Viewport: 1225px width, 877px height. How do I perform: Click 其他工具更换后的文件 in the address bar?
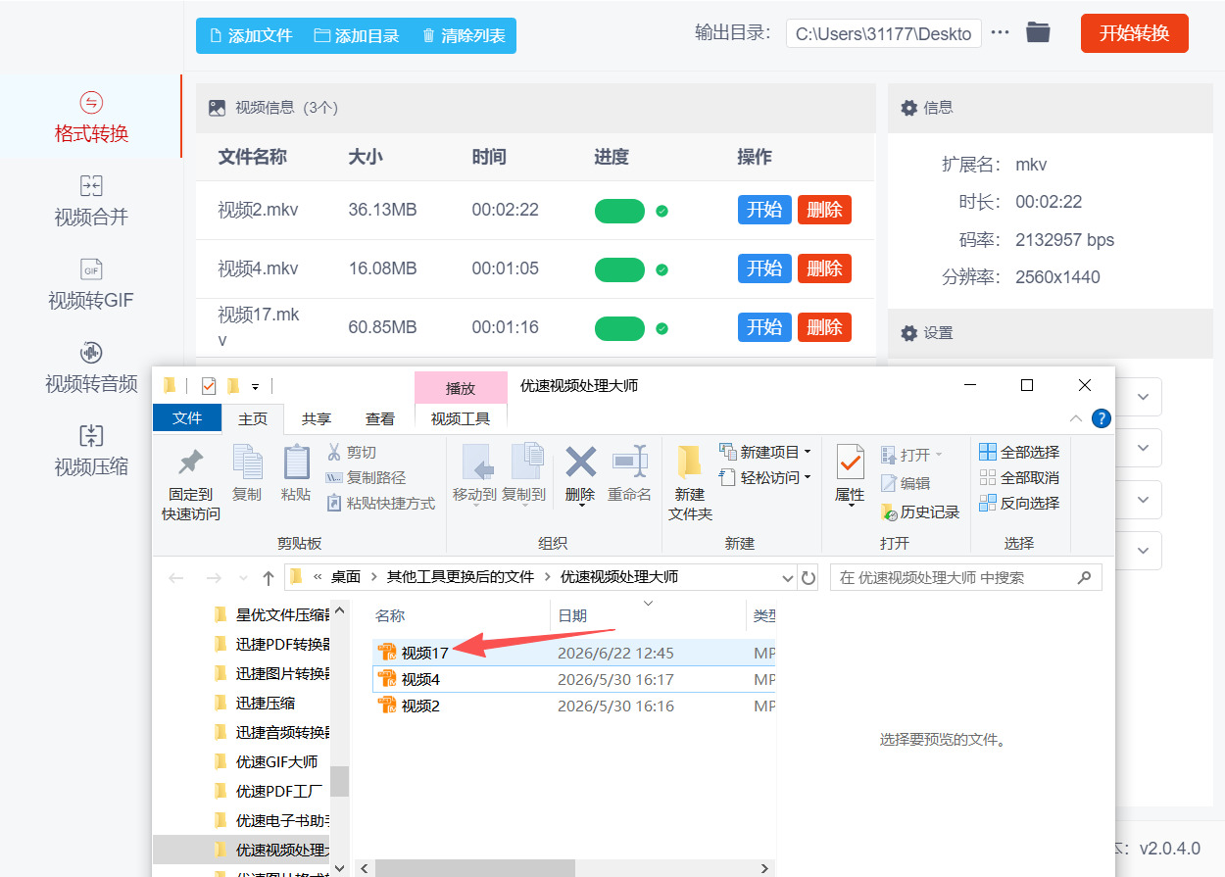click(460, 577)
